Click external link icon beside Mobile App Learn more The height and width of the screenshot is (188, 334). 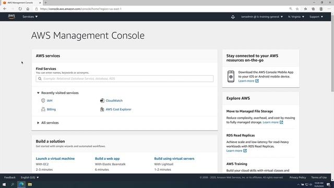coord(257,81)
